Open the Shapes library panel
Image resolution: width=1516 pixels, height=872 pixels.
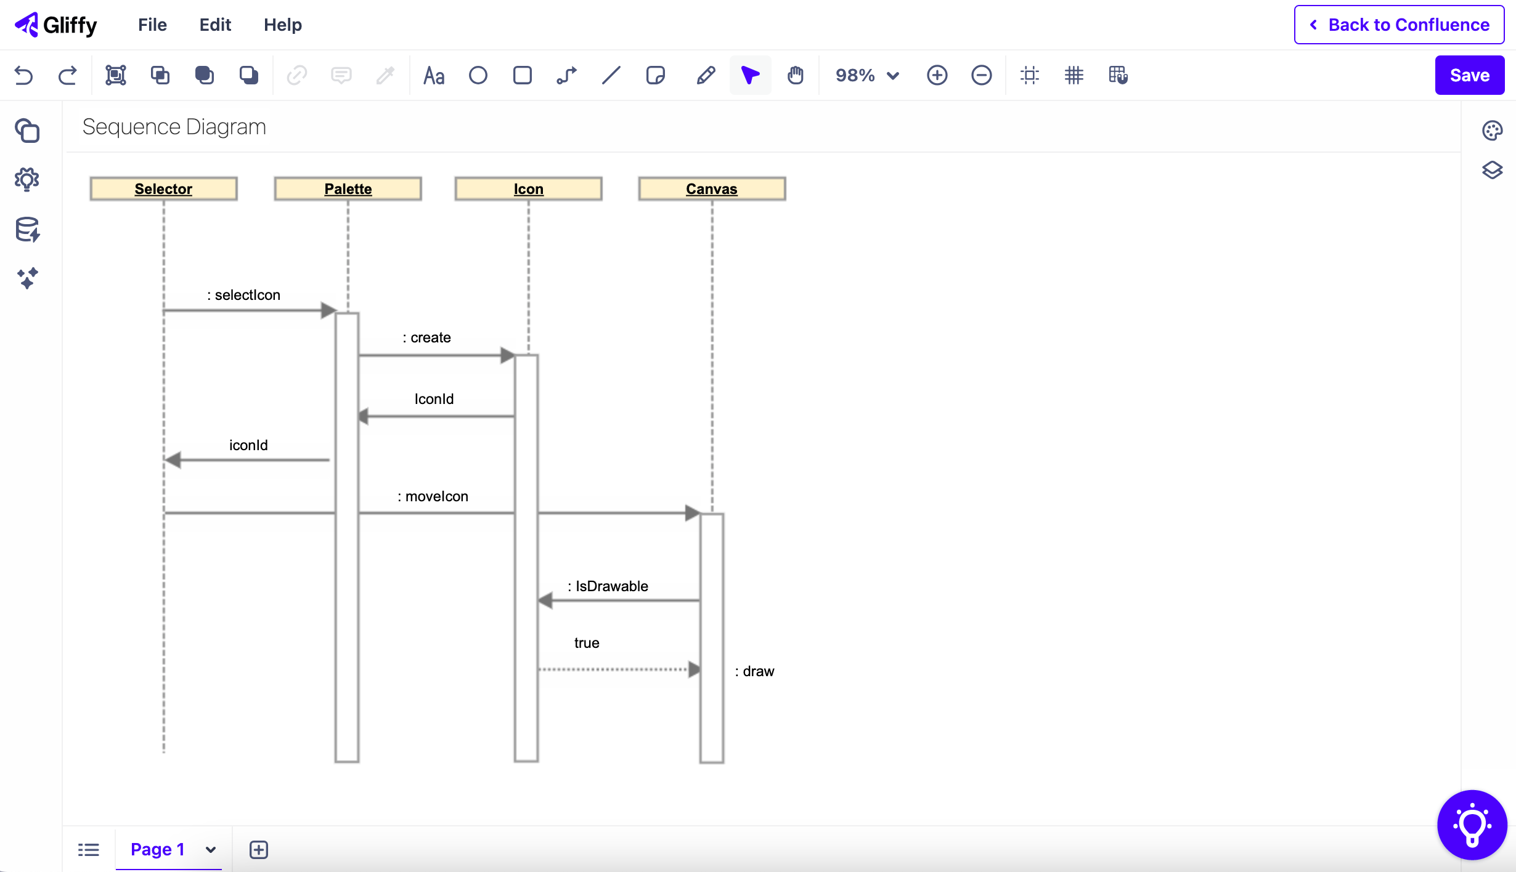tap(27, 131)
